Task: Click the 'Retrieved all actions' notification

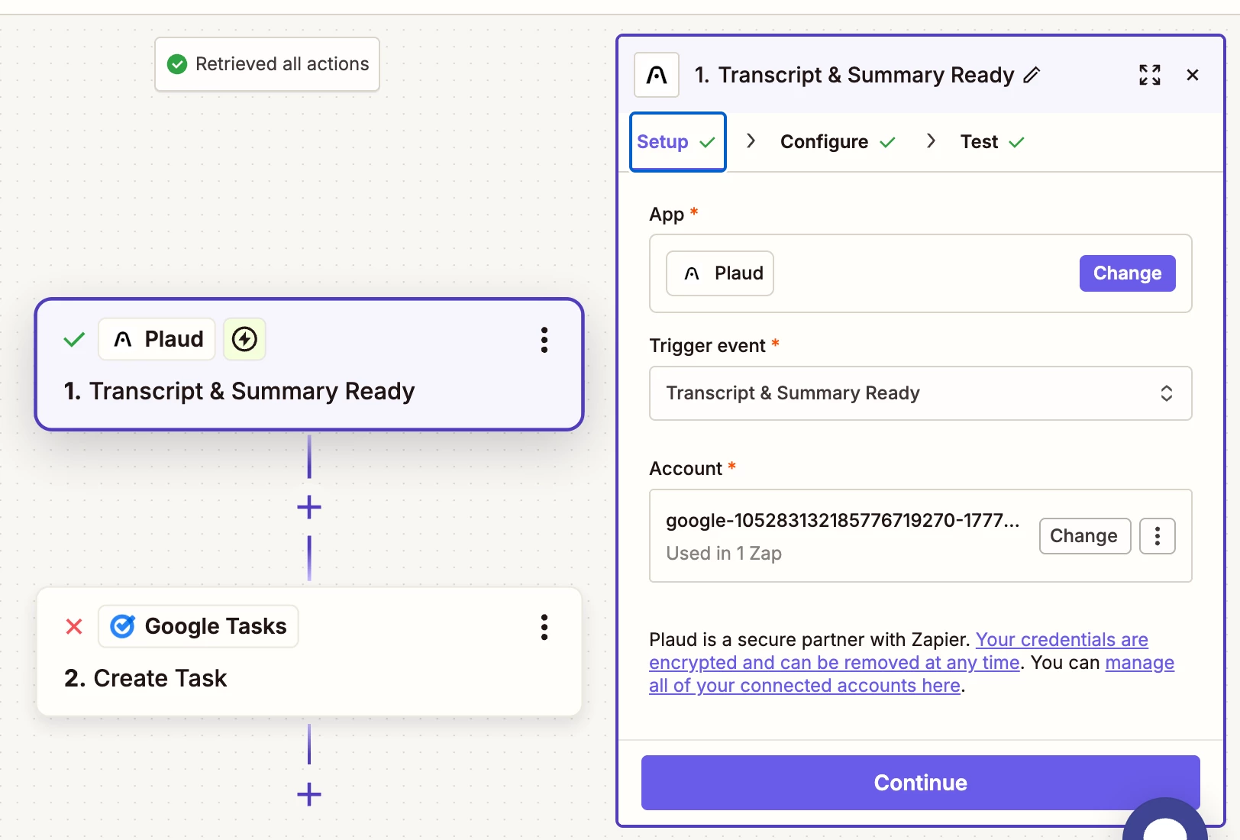Action: click(267, 64)
